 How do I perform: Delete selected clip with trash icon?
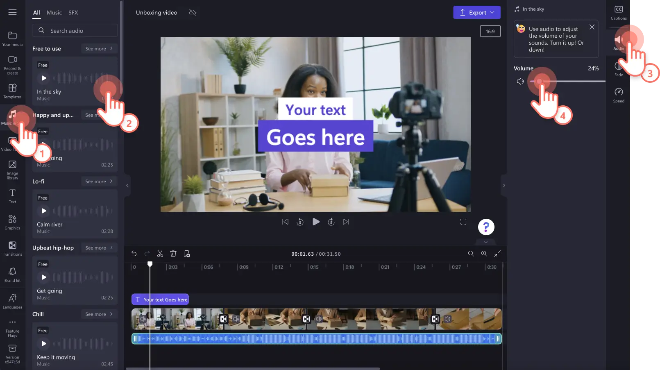pyautogui.click(x=173, y=254)
